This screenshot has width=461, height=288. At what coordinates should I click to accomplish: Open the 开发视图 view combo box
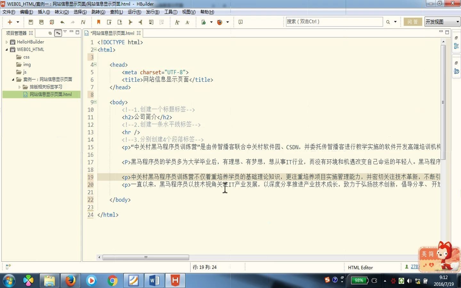pos(442,22)
